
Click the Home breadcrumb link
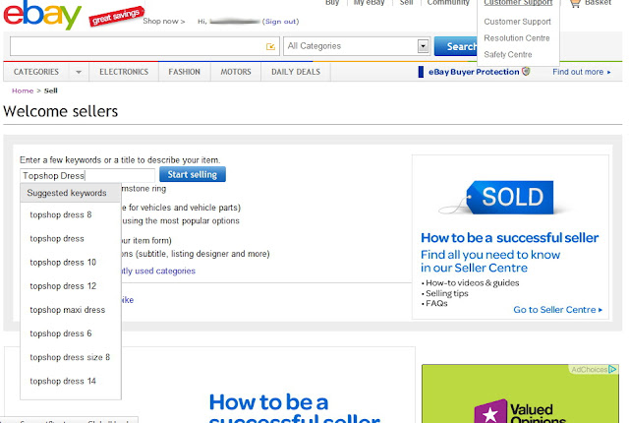[23, 91]
